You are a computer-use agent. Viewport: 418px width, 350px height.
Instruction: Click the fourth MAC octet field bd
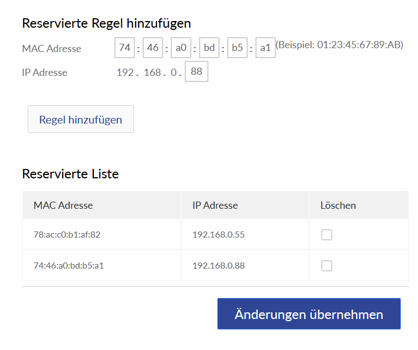209,48
